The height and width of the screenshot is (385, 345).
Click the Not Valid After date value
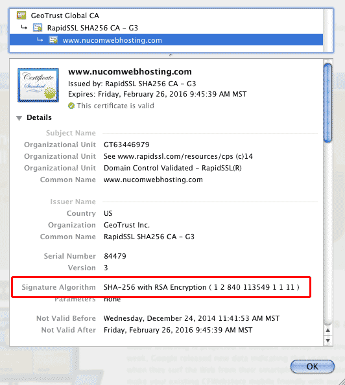(178, 330)
